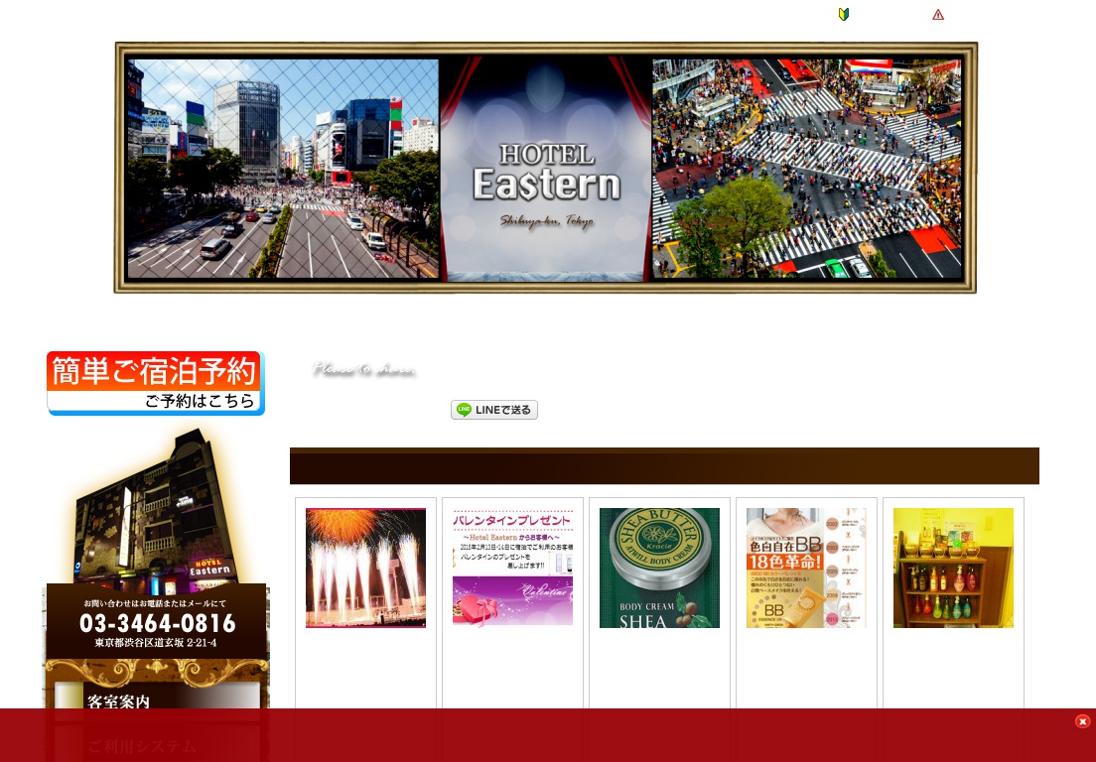This screenshot has height=762, width=1096.
Task: Share the page via LINEで送る button
Action: tap(494, 410)
